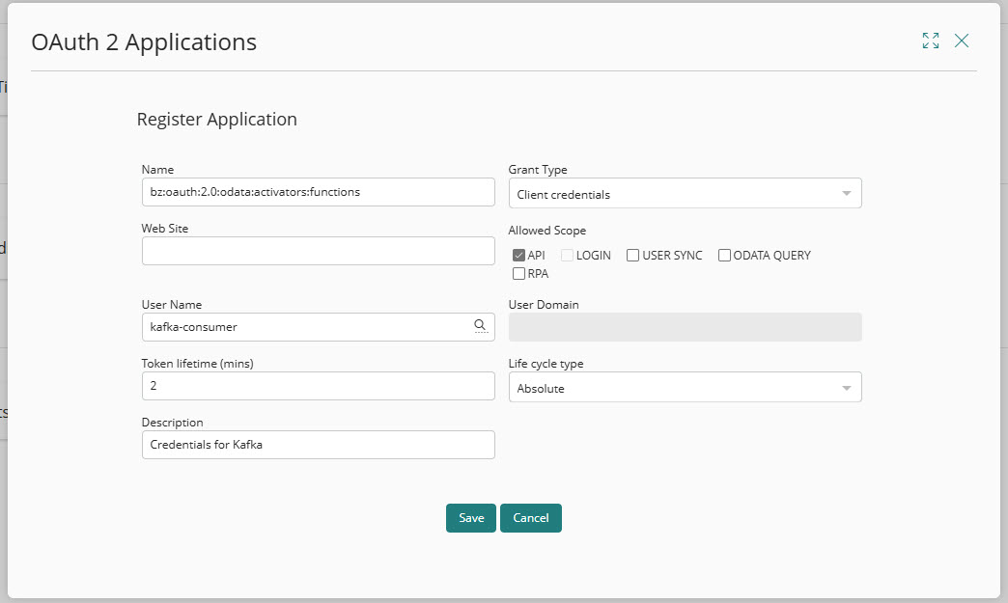Image resolution: width=1008 pixels, height=603 pixels.
Task: Enable the USER SYNC scope
Action: click(x=632, y=255)
